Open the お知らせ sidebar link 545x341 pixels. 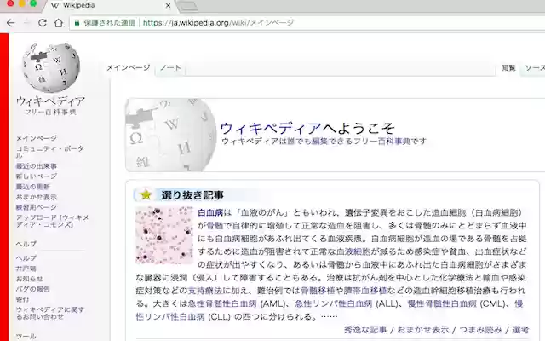pyautogui.click(x=30, y=279)
